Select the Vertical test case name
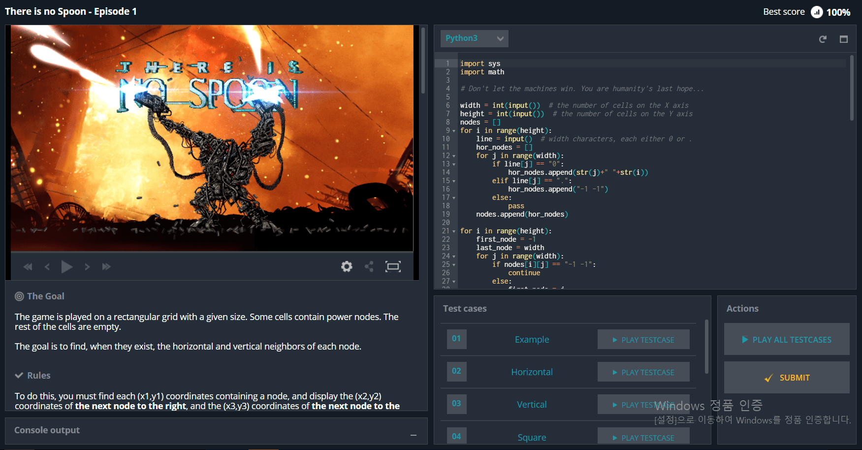Screen dimensions: 862x450 [532, 405]
